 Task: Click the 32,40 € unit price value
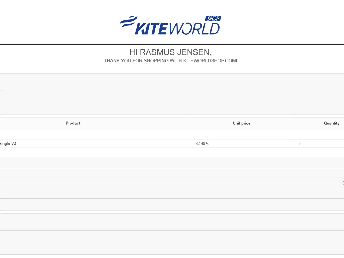point(202,144)
